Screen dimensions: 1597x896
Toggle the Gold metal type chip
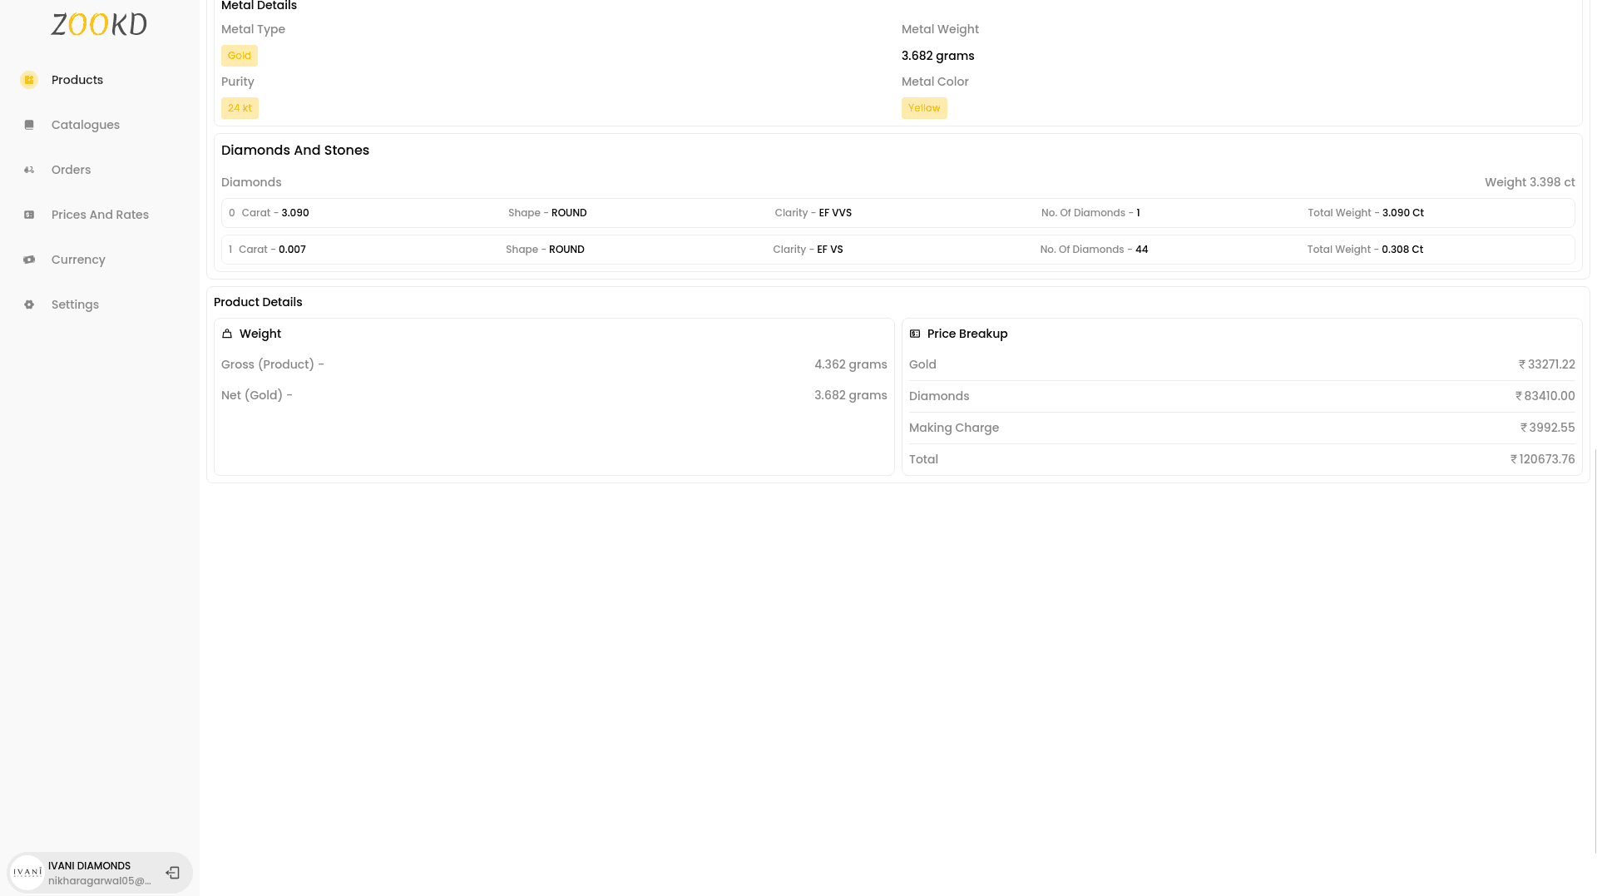pos(239,55)
